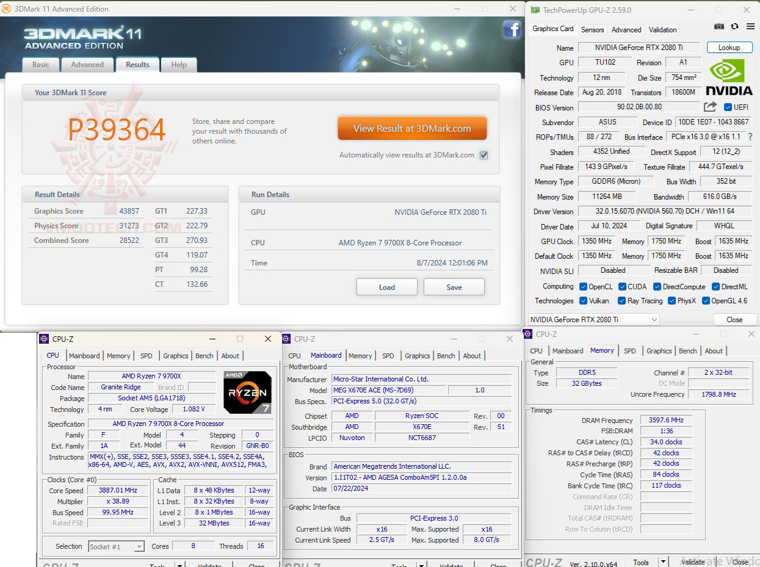
Task: Click the Combined Score value 28522
Action: click(129, 240)
